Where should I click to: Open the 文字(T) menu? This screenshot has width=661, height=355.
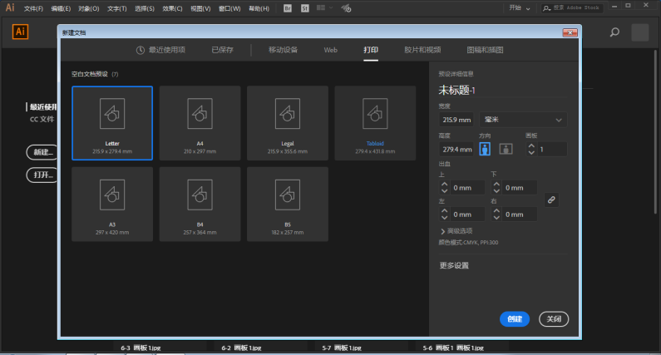coord(116,8)
